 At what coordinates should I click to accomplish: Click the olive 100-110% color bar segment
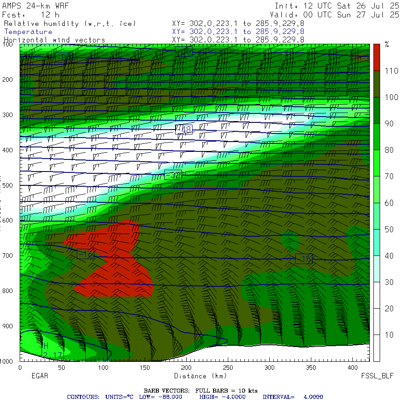pyautogui.click(x=377, y=84)
